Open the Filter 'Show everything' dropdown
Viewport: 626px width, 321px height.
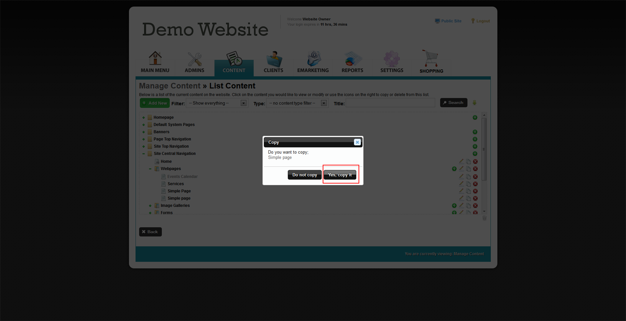(x=218, y=103)
